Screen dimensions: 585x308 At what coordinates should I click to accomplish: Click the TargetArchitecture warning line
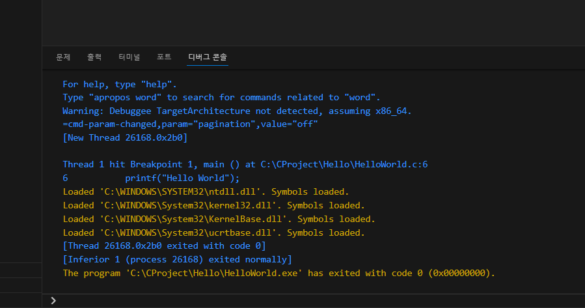(237, 111)
